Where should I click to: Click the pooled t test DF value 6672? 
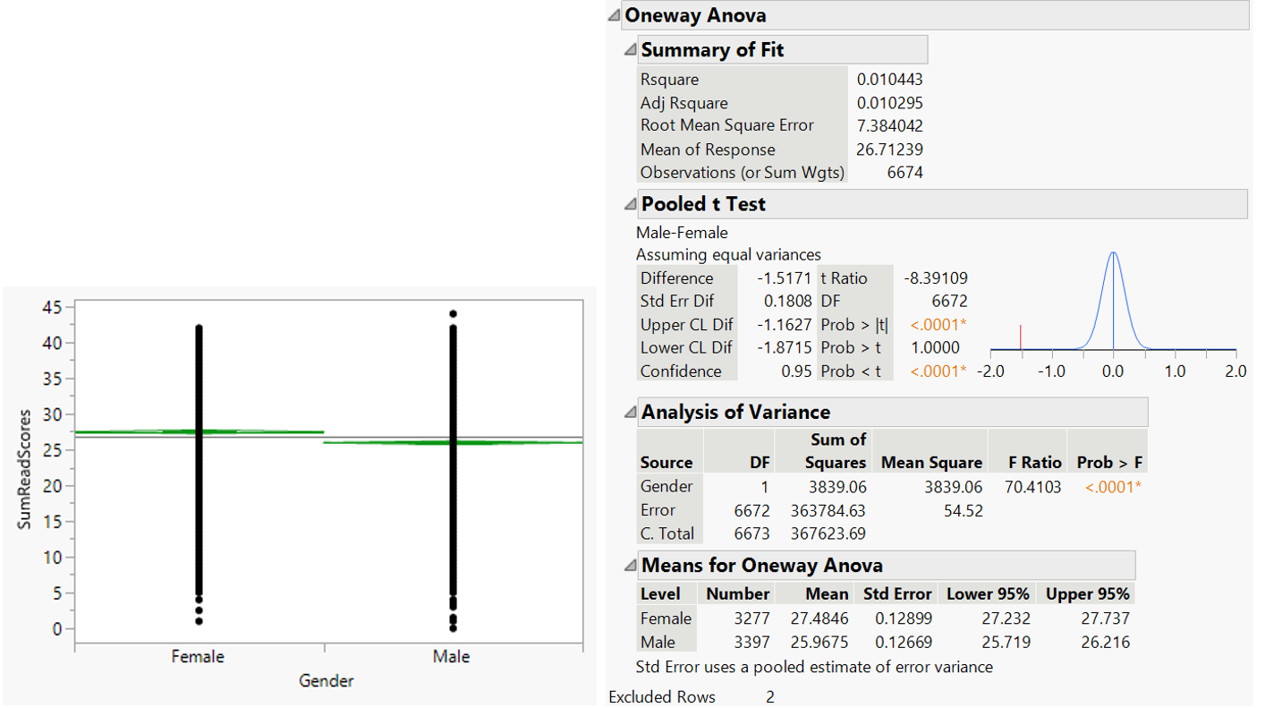tap(949, 302)
